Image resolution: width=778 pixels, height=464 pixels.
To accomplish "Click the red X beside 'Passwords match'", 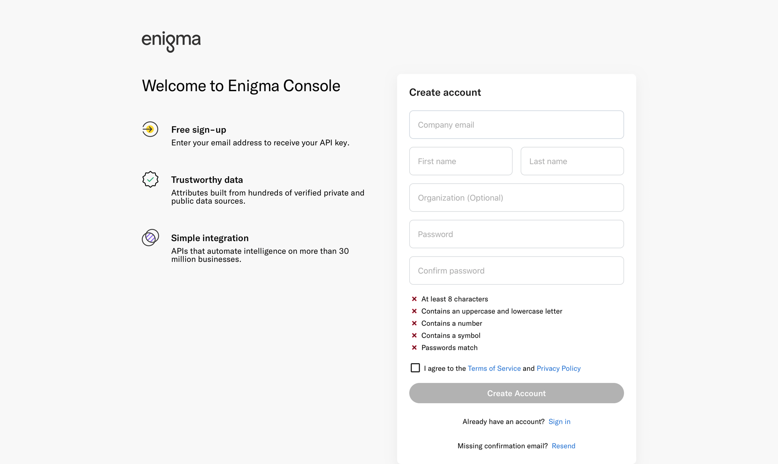I will 415,347.
